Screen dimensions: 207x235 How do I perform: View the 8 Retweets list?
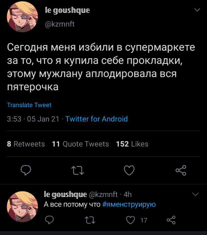pos(26,144)
